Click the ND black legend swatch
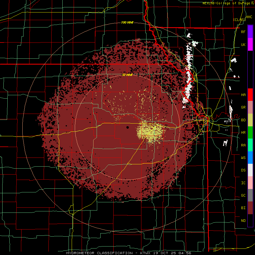The width and height of the screenshot is (255, 255). [x=250, y=220]
